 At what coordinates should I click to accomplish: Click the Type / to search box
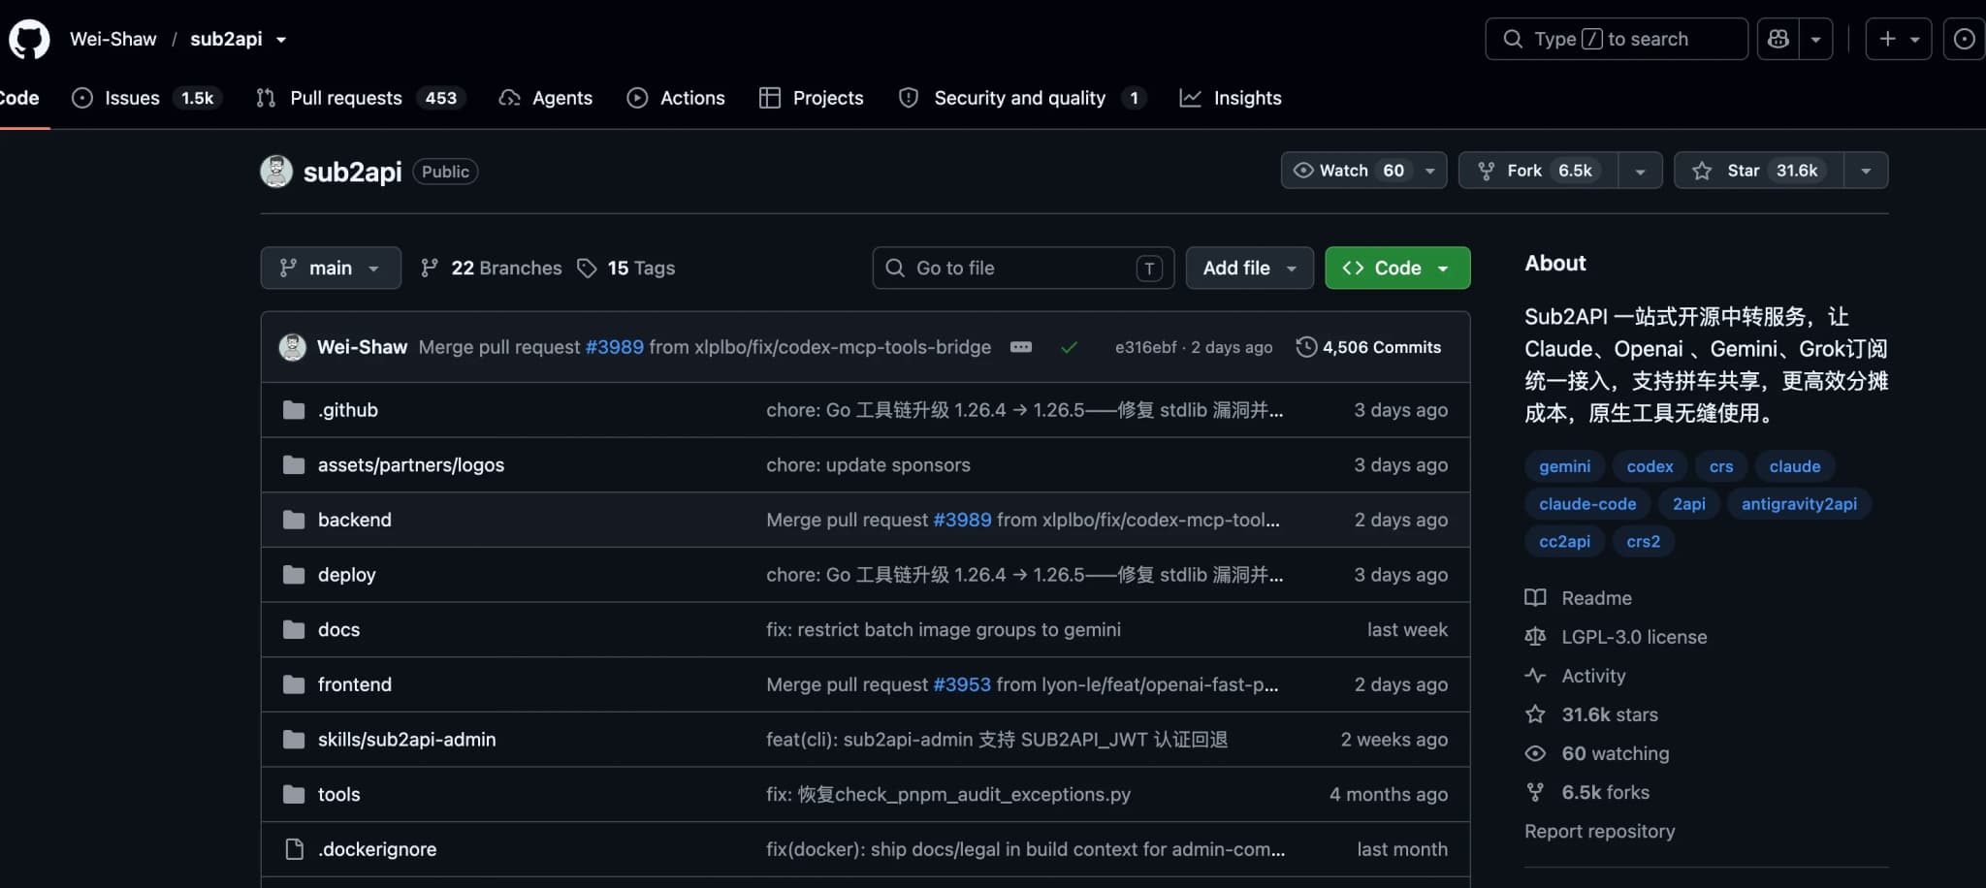(1617, 39)
